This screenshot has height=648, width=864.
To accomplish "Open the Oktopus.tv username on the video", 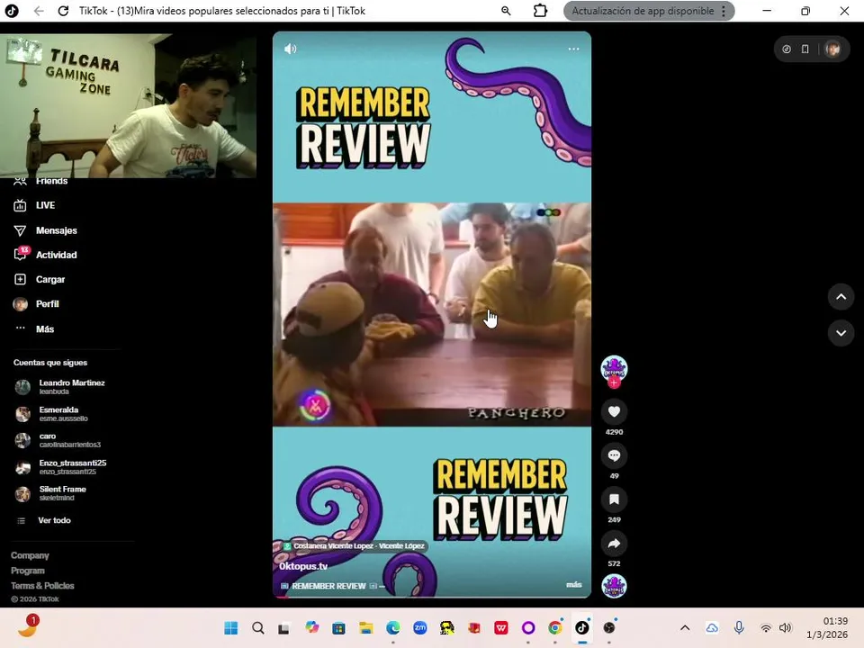I will [303, 566].
